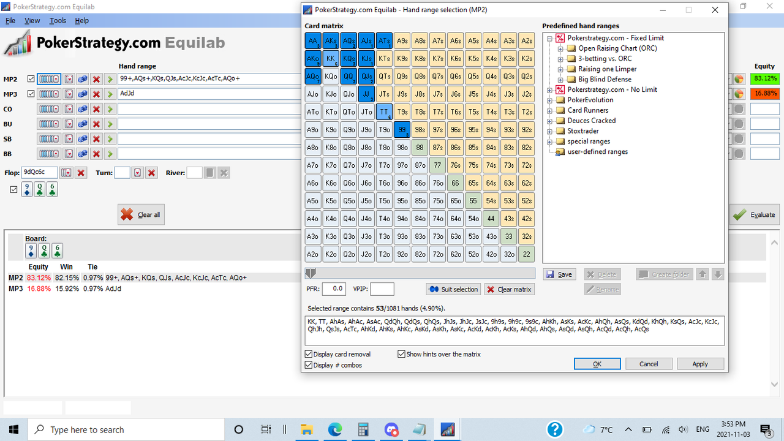Open the Tools menu
Screen dimensions: 784x441
point(58,20)
